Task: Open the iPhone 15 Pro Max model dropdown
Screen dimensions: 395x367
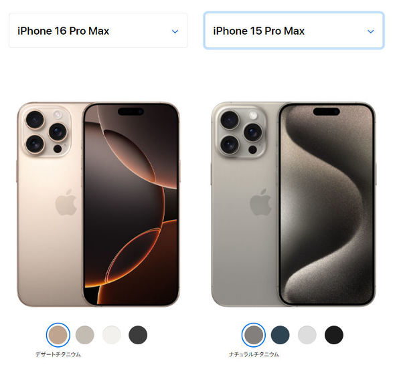Action: 294,31
